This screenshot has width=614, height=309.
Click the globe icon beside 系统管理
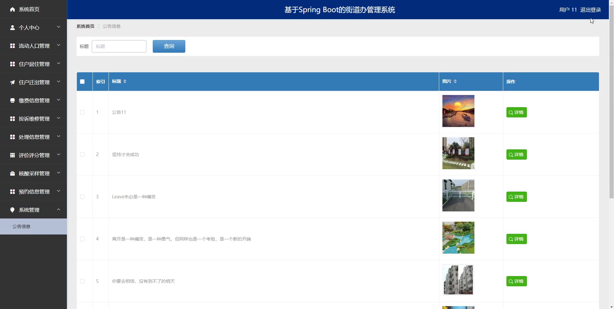(x=12, y=210)
